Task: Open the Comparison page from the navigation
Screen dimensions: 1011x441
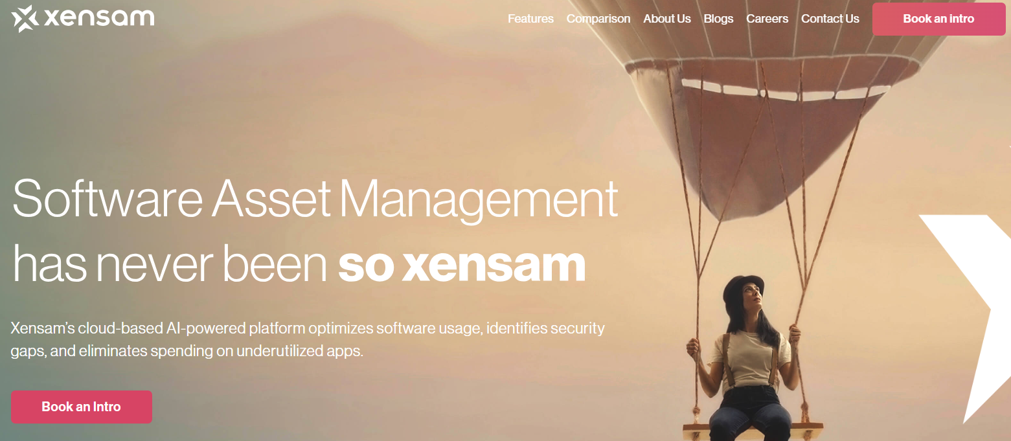Action: (x=598, y=19)
